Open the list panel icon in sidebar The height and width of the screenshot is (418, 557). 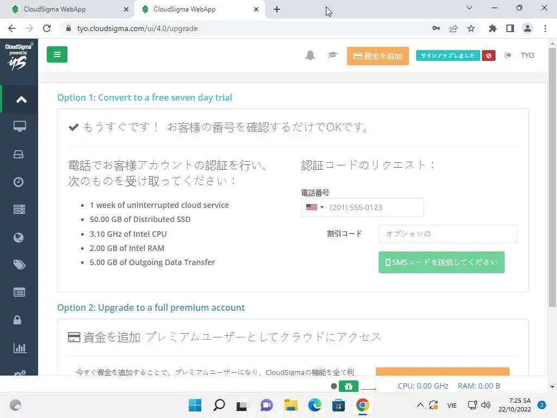(19, 292)
